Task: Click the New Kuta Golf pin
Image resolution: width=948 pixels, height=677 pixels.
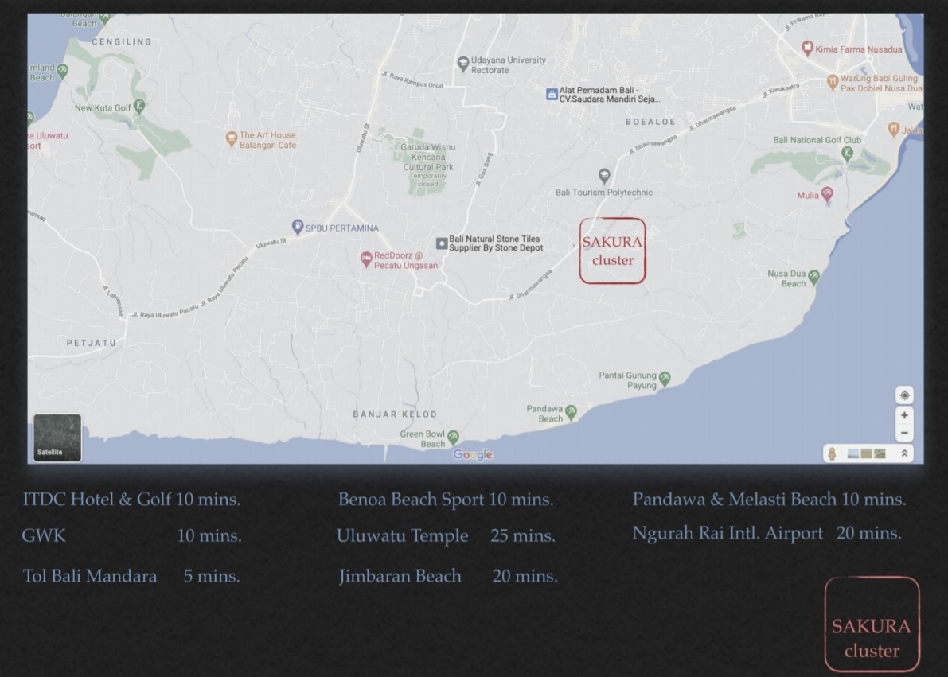Action: 139,107
